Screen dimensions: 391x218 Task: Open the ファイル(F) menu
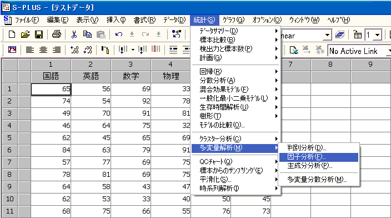[27, 19]
